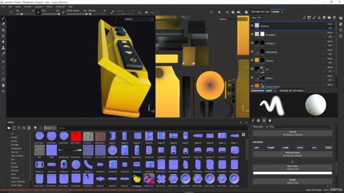344x193 pixels.
Task: Open brush preset dropdown in top toolbar
Action: (x=11, y=12)
